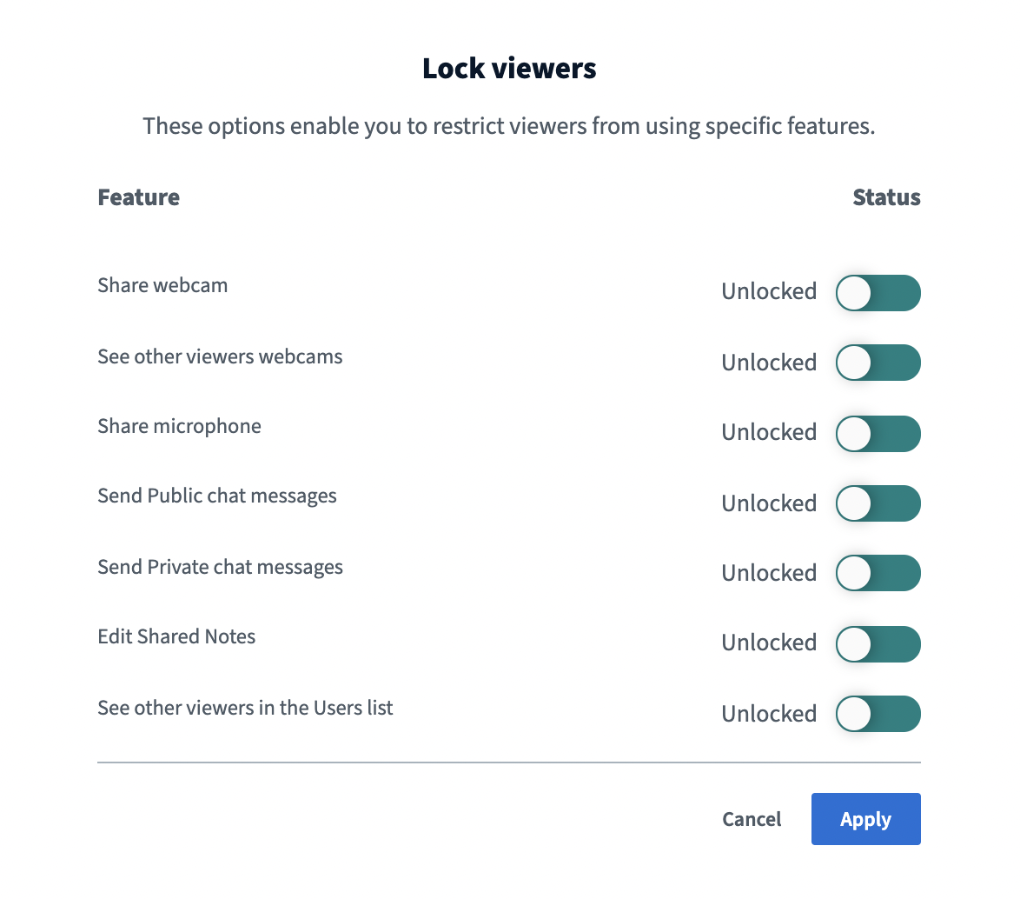1020x899 pixels.
Task: Click the Share webcam feature label
Action: pyautogui.click(x=162, y=285)
